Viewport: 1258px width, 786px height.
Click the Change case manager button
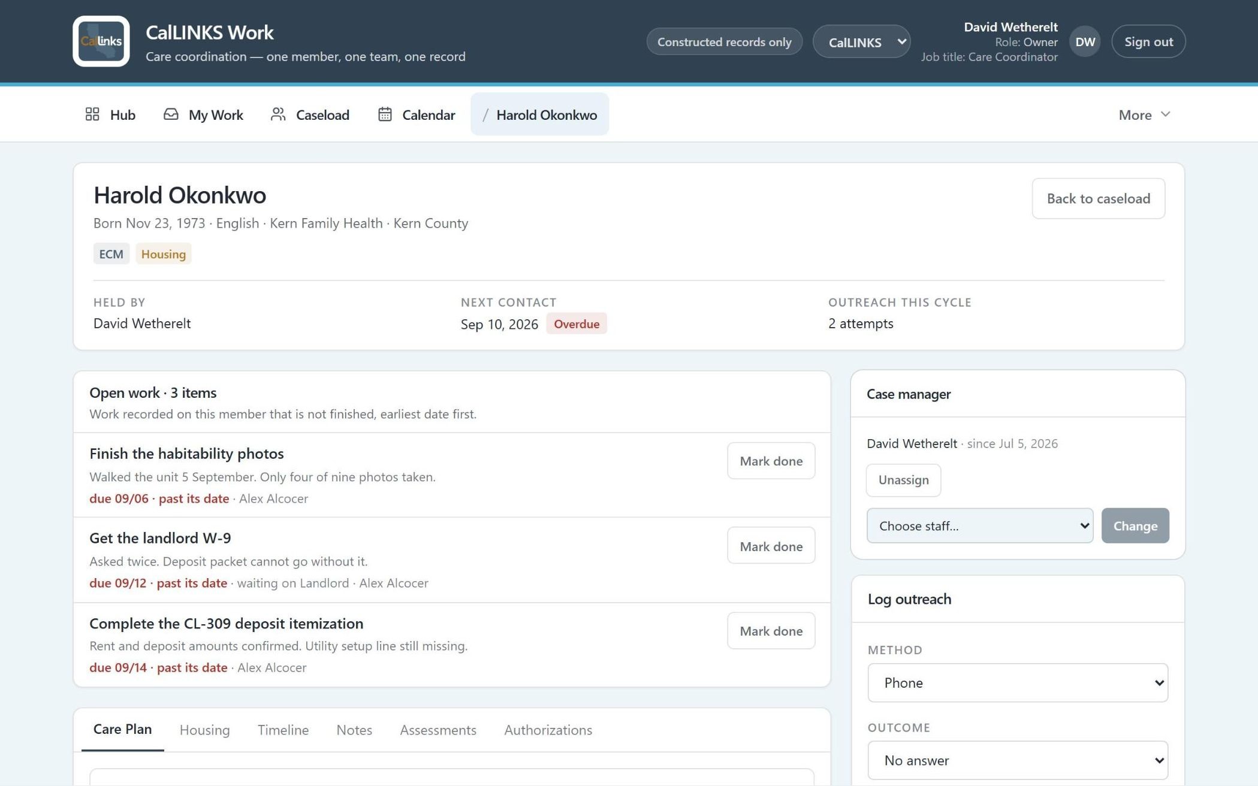pos(1135,525)
